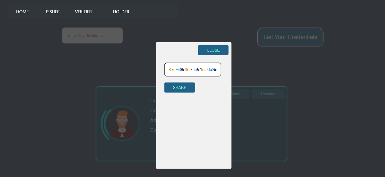This screenshot has width=385, height=177.
Task: Switch to the HOLDER page
Action: pyautogui.click(x=121, y=12)
